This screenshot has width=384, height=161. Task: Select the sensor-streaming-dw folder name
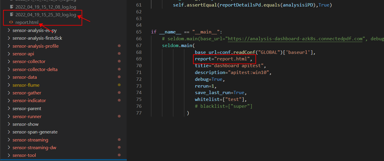tap(34, 147)
